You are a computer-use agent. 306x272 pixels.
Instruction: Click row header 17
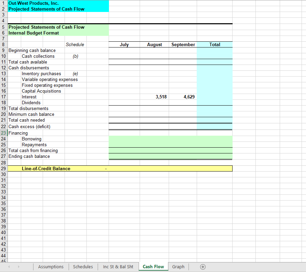coord(4,97)
